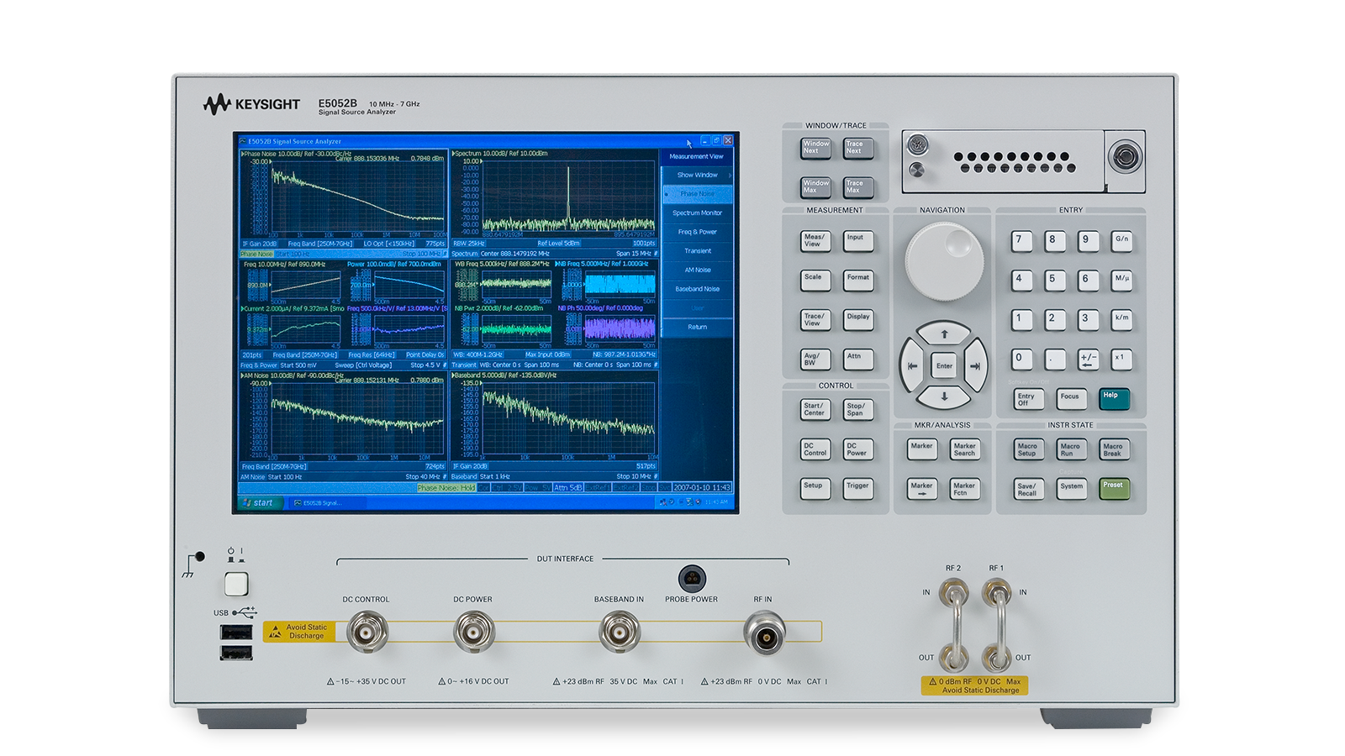The height and width of the screenshot is (756, 1345).
Task: Click the Attn 5dB status indicator
Action: 569,486
